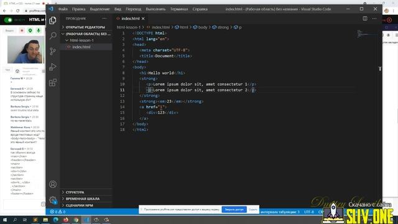Switch to VS Code in the taskbar
This screenshot has width=398, height=224.
(x=86, y=220)
